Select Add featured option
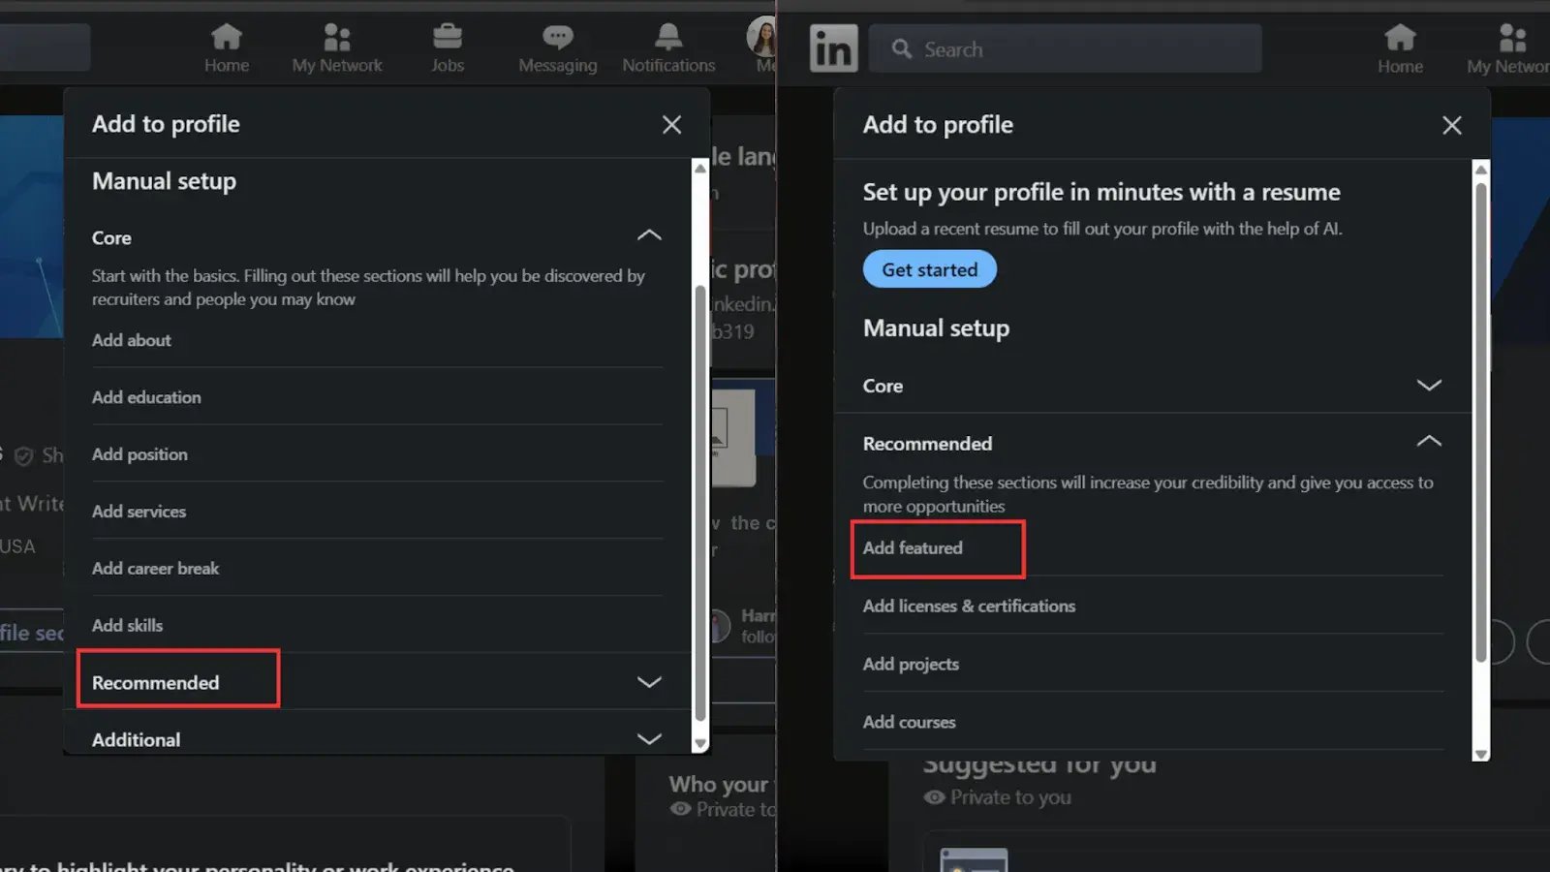Viewport: 1550px width, 872px height. pyautogui.click(x=913, y=548)
